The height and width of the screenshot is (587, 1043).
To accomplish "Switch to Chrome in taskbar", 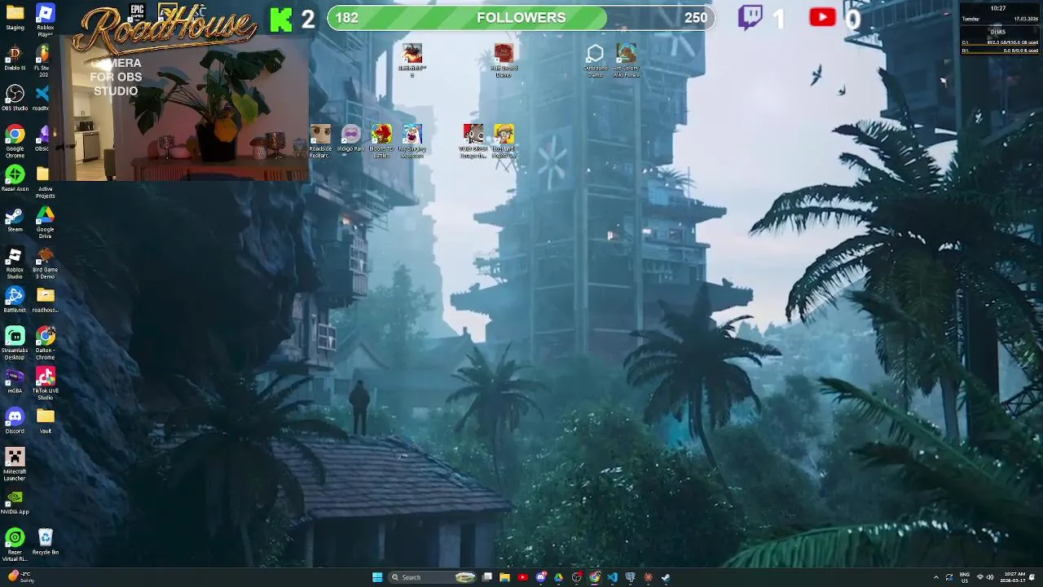I will pos(595,577).
